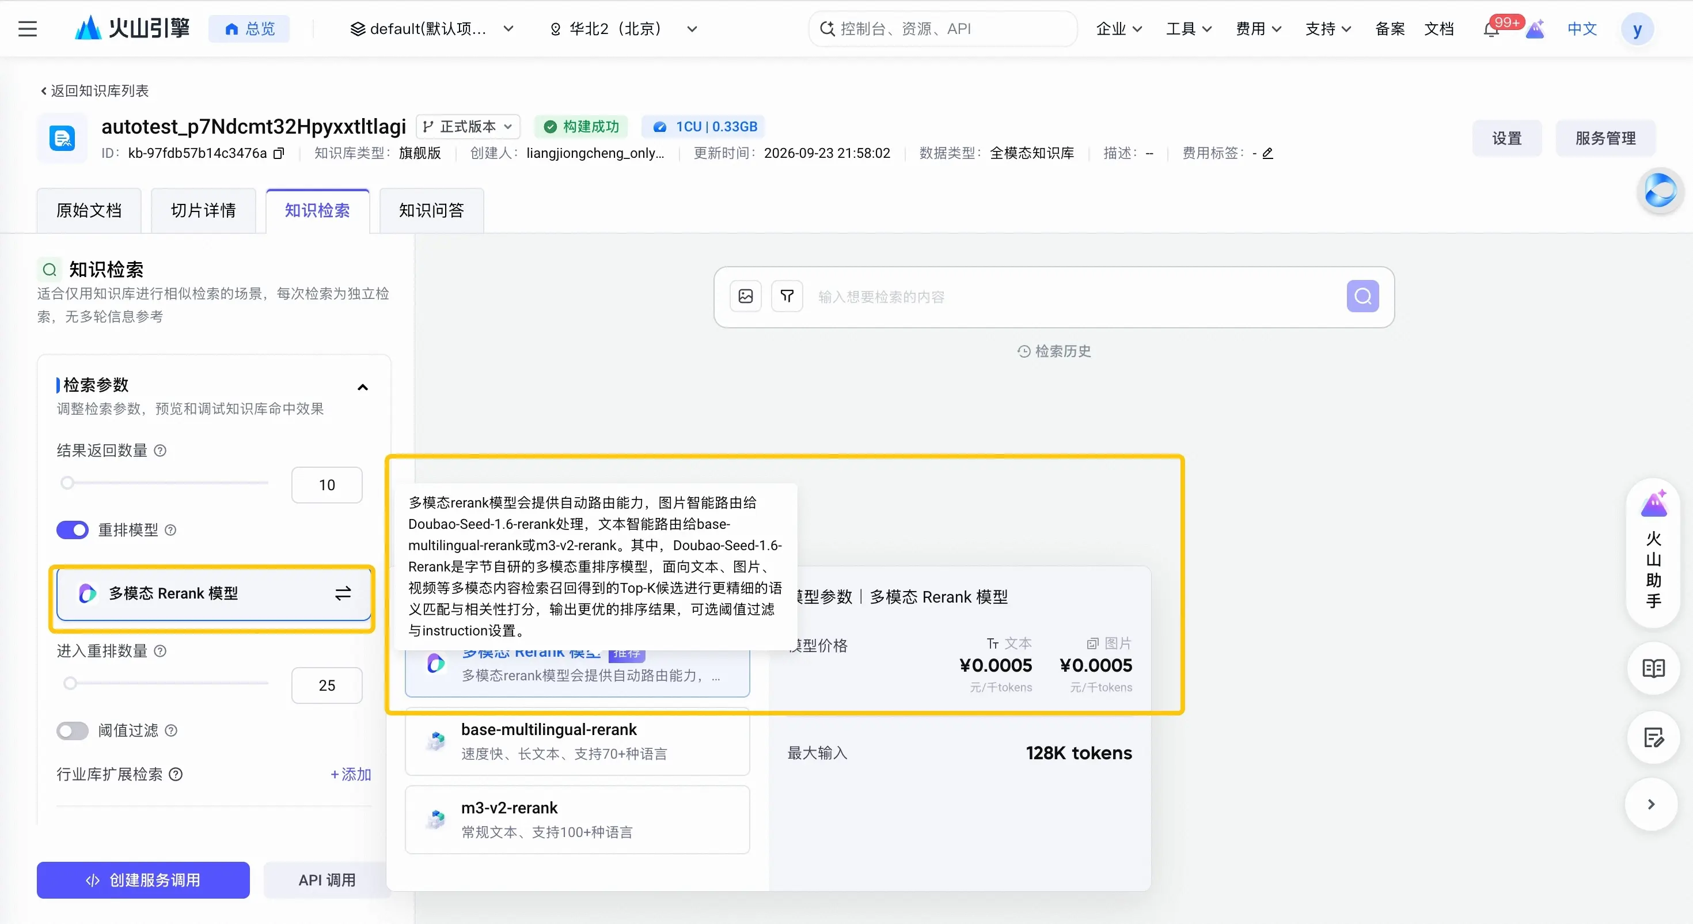The width and height of the screenshot is (1693, 924).
Task: Select the m3-v2-rerank model card
Action: coord(577,820)
